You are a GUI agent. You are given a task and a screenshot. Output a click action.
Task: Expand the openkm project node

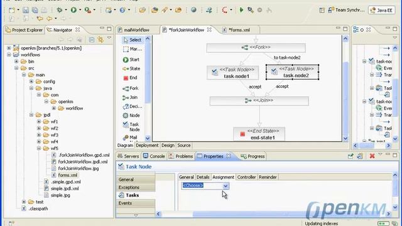click(9, 48)
